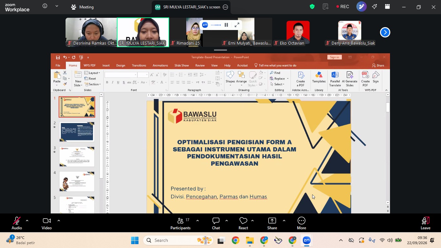Open the Slide Show ribbon tab
The width and height of the screenshot is (441, 248).
click(182, 66)
